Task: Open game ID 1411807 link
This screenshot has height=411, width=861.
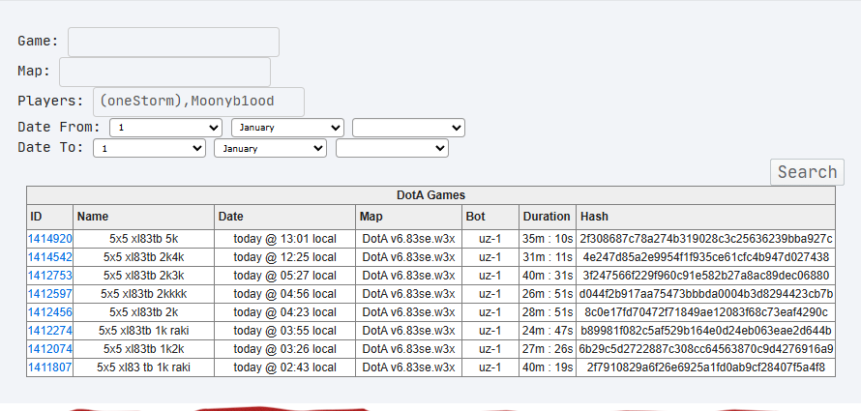Action: click(50, 367)
